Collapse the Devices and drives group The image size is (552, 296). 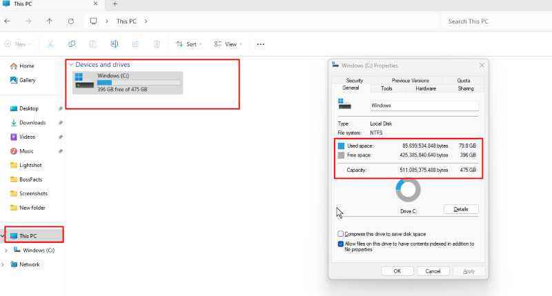pos(71,65)
